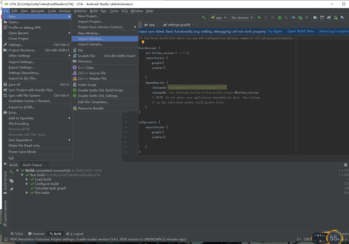Choose New Module... menu entry
The image size is (349, 244).
pyautogui.click(x=105, y=33)
